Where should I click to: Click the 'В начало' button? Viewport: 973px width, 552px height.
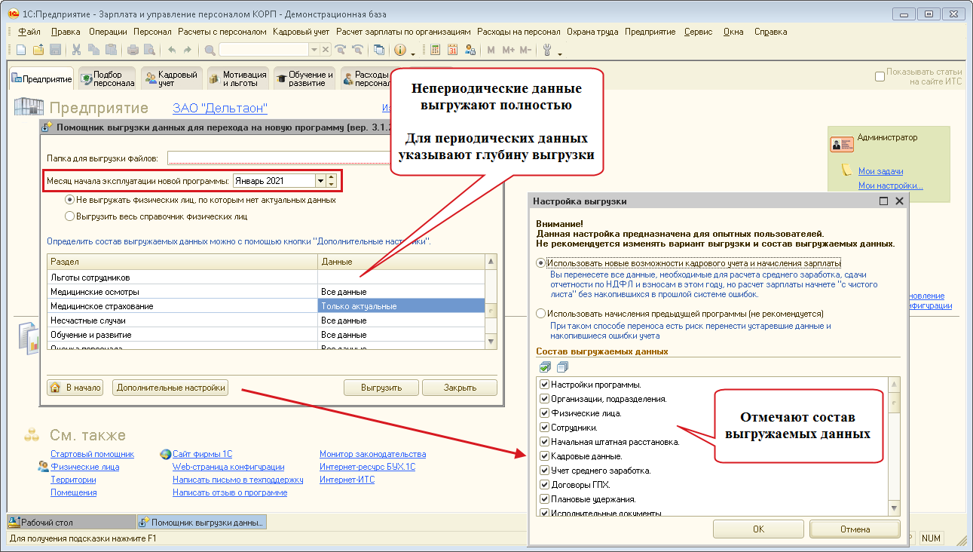75,388
